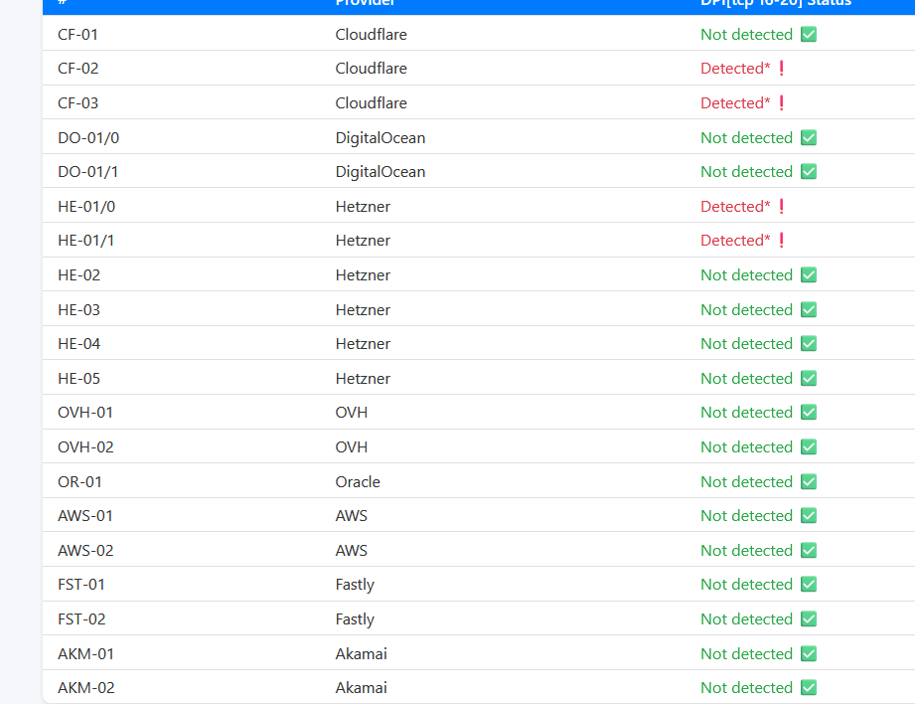This screenshot has width=915, height=704.
Task: Click "Detected*" status in HE-01/1 row
Action: pos(735,240)
